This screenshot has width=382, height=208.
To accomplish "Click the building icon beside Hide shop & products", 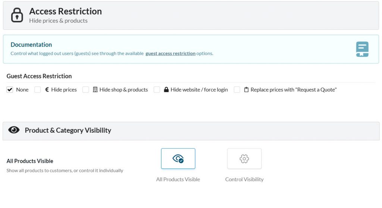I will [x=95, y=90].
